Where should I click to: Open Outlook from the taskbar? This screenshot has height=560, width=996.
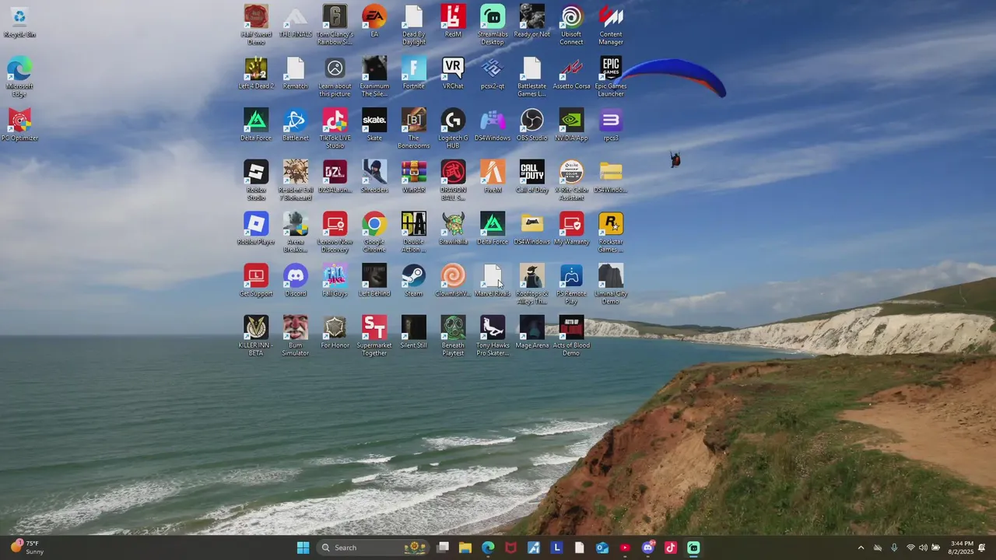(602, 548)
